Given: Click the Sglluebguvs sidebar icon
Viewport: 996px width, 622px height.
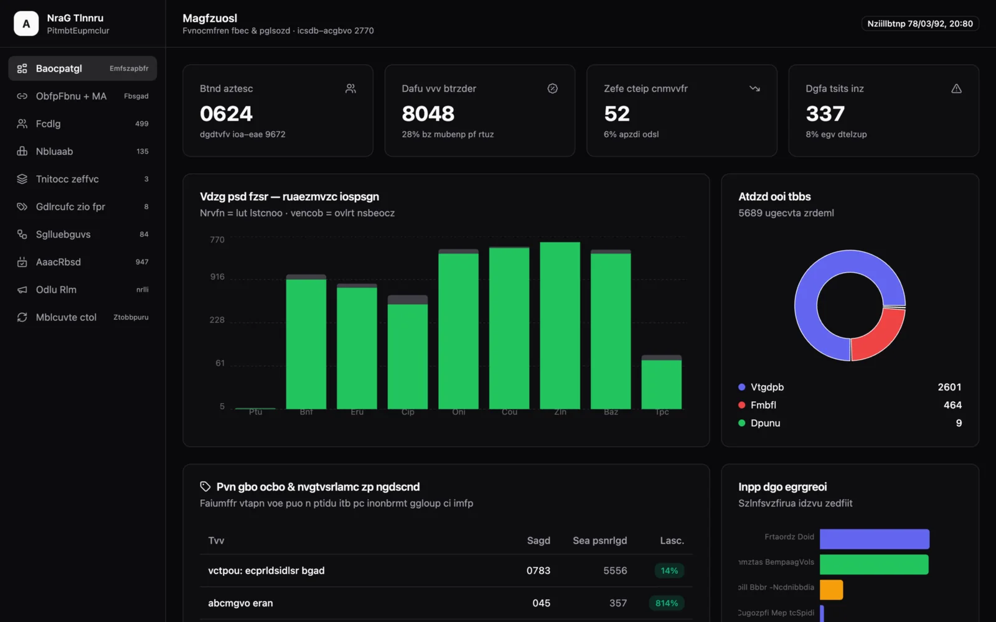Looking at the screenshot, I should pyautogui.click(x=22, y=234).
